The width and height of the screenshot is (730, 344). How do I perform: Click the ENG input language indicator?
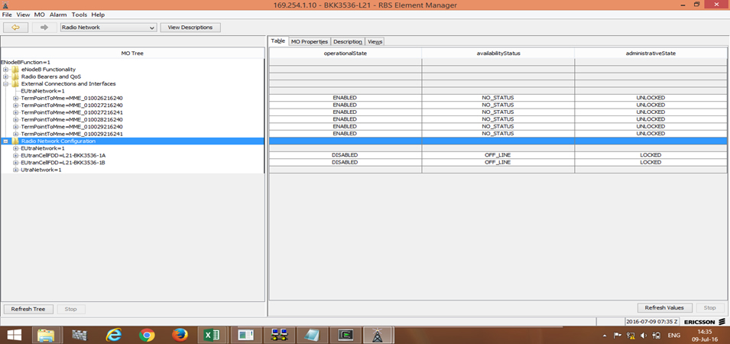coord(673,335)
